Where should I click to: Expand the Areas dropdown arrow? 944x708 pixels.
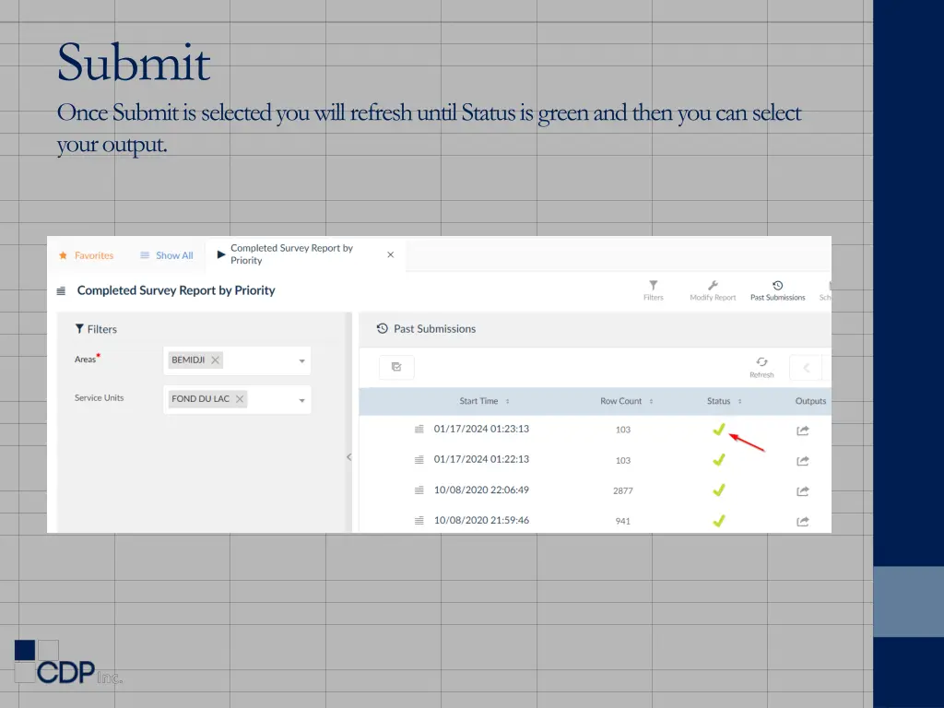(301, 361)
